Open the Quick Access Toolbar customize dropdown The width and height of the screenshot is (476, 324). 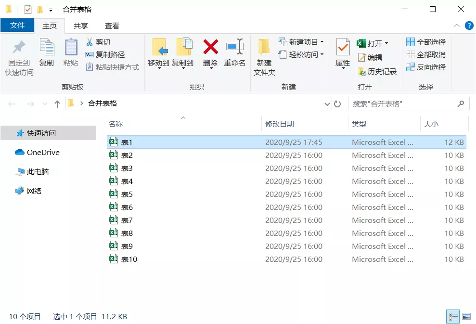(51, 10)
